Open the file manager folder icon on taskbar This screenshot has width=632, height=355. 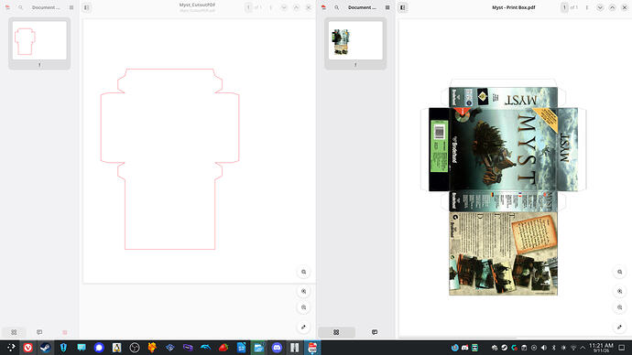(259, 348)
